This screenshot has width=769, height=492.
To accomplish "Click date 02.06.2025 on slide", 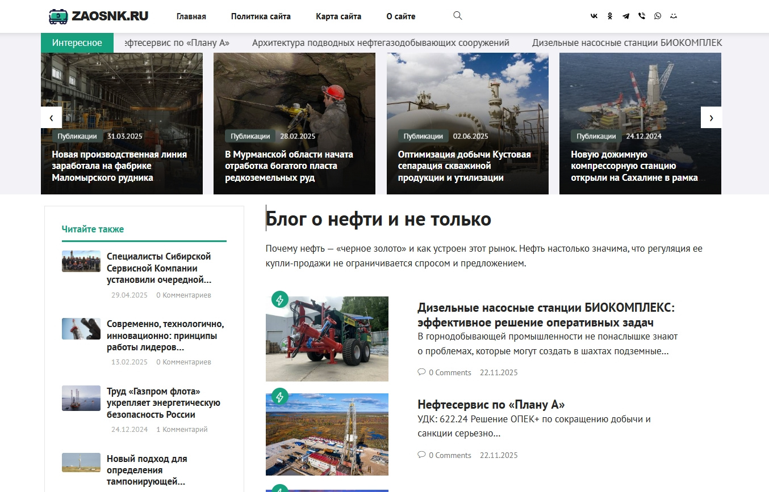I will (x=471, y=136).
